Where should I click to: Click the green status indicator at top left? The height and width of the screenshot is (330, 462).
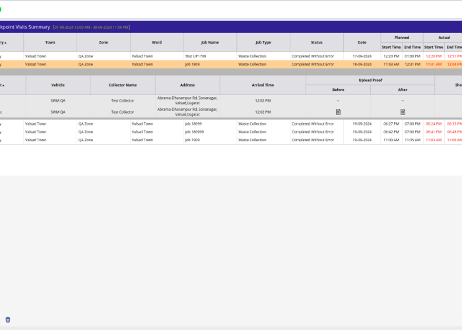click(x=1, y=9)
